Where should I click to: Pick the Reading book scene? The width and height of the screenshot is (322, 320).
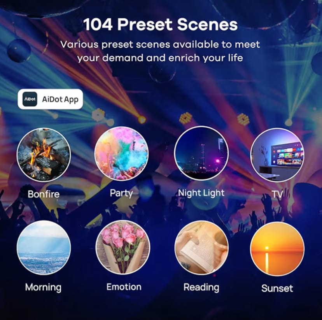point(201,248)
